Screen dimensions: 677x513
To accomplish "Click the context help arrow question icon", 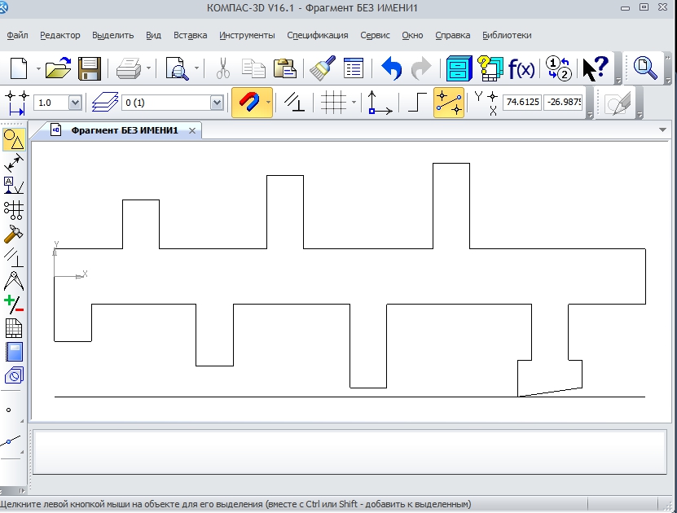I will (595, 68).
